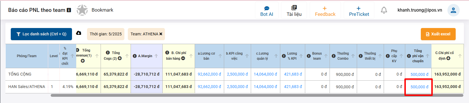This screenshot has width=469, height=103.
Task: Sort the Tổng revenue(1) column
Action: (97, 56)
